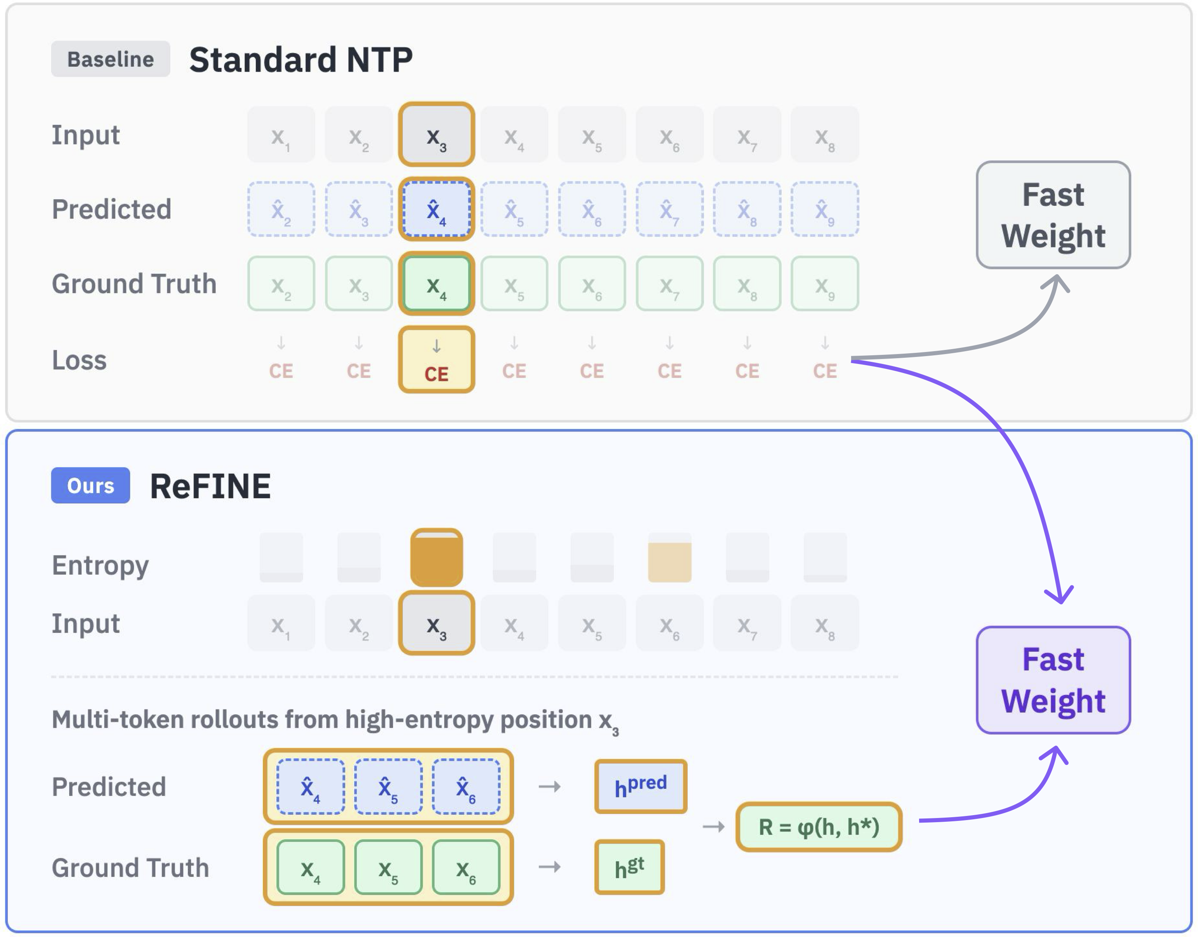Screen dimensions: 1198x937
Task: Click the h-pred representation box
Action: pos(641,787)
